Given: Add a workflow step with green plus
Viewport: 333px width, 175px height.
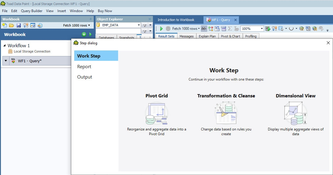Looking at the screenshot, I should [84, 34].
